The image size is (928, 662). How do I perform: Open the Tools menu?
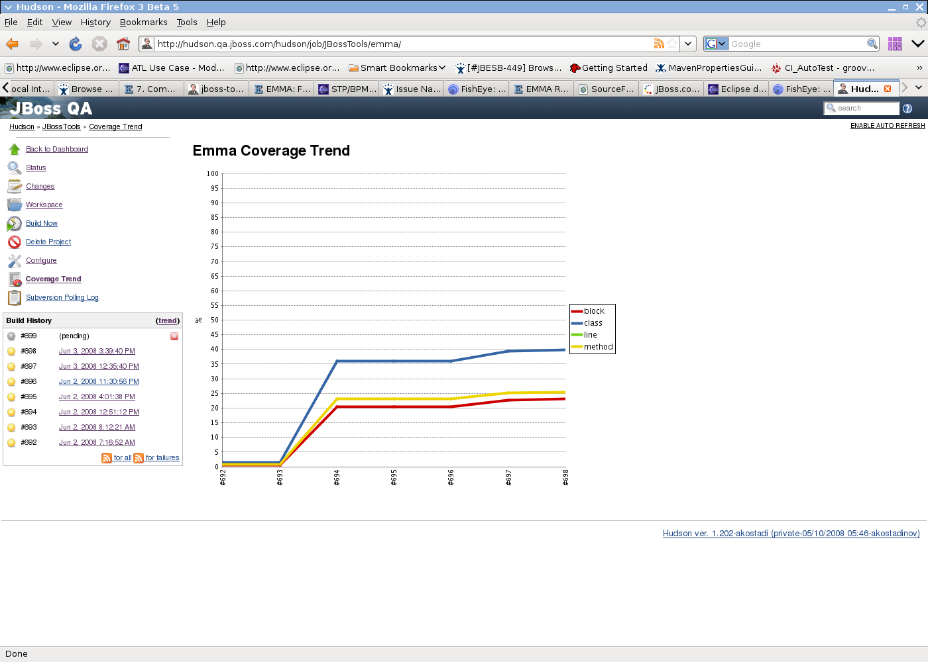click(187, 22)
